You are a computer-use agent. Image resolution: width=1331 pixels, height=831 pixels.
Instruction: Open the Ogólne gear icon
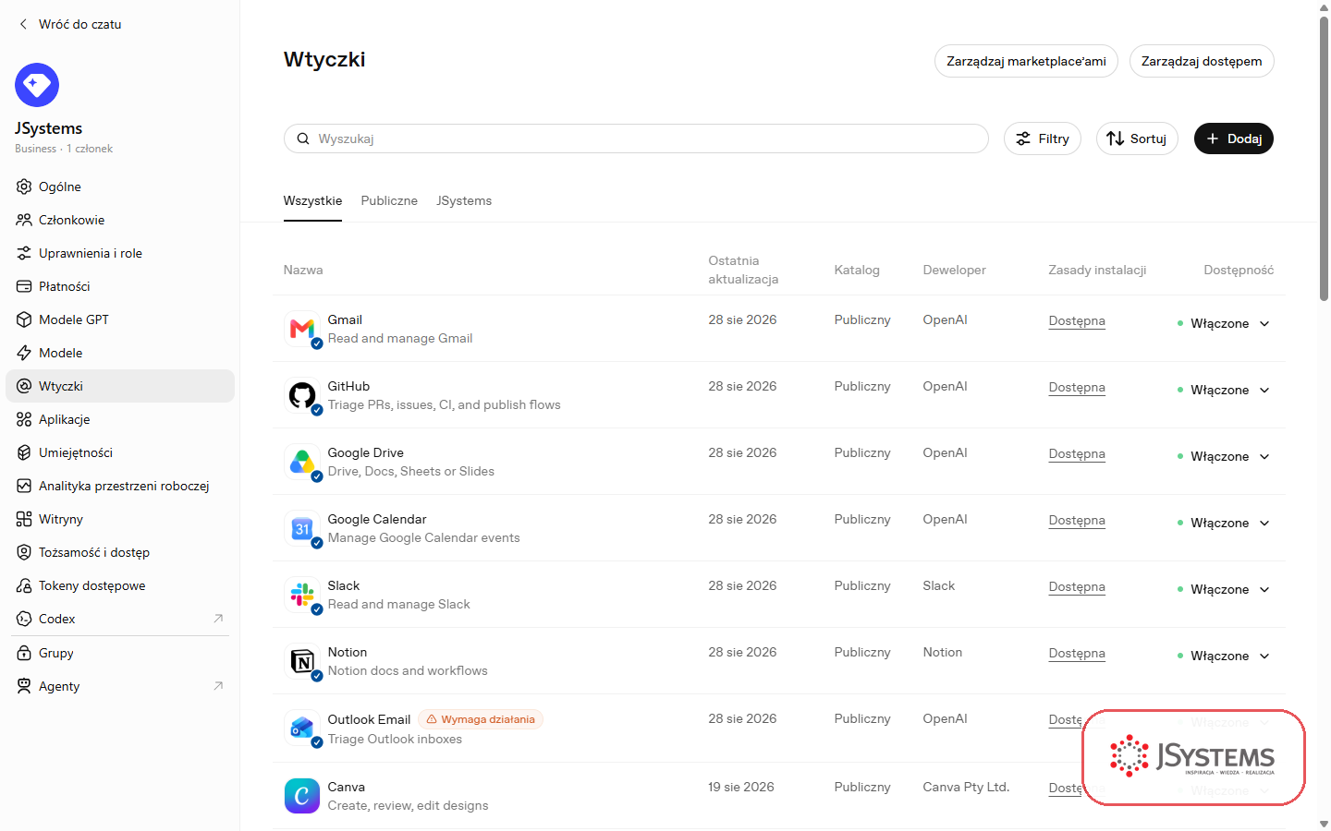[24, 187]
